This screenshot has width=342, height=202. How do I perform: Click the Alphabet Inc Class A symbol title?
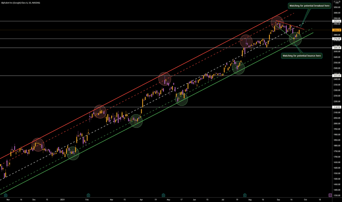[x=21, y=3]
